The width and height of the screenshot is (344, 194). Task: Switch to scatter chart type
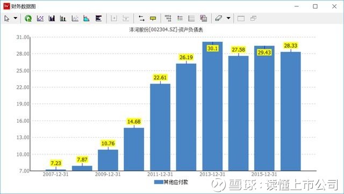click(x=75, y=18)
